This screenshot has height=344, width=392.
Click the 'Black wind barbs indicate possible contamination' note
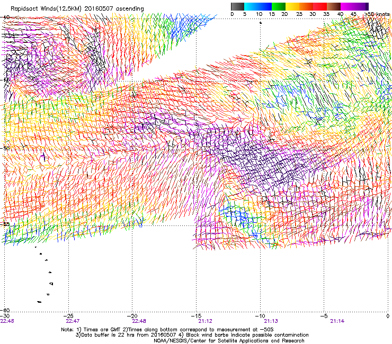tap(247, 335)
